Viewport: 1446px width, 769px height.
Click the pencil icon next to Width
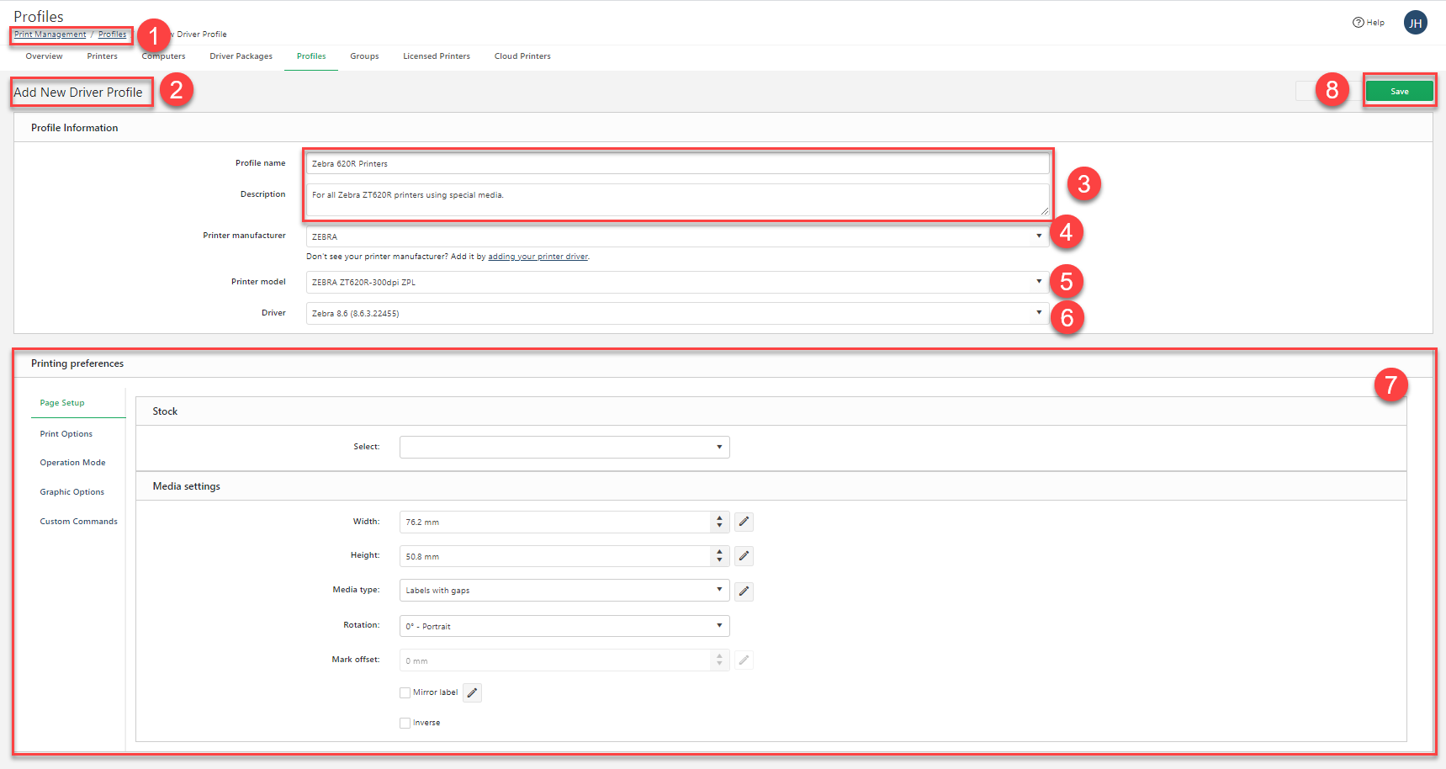[x=744, y=522]
